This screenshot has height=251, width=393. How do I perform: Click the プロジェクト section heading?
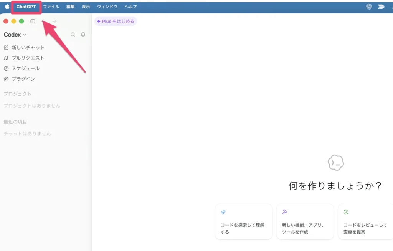pos(18,94)
